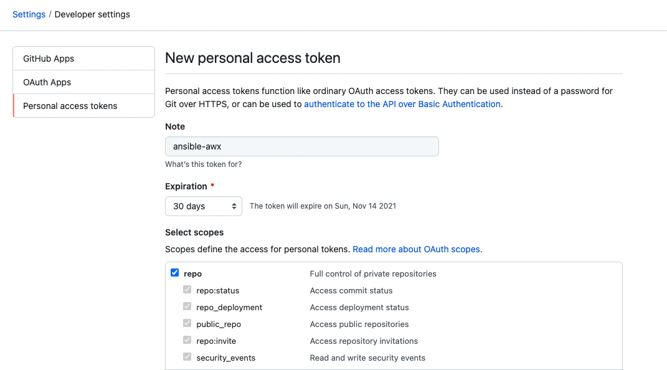The height and width of the screenshot is (370, 667).
Task: Click the security_events scope label
Action: pyautogui.click(x=225, y=358)
